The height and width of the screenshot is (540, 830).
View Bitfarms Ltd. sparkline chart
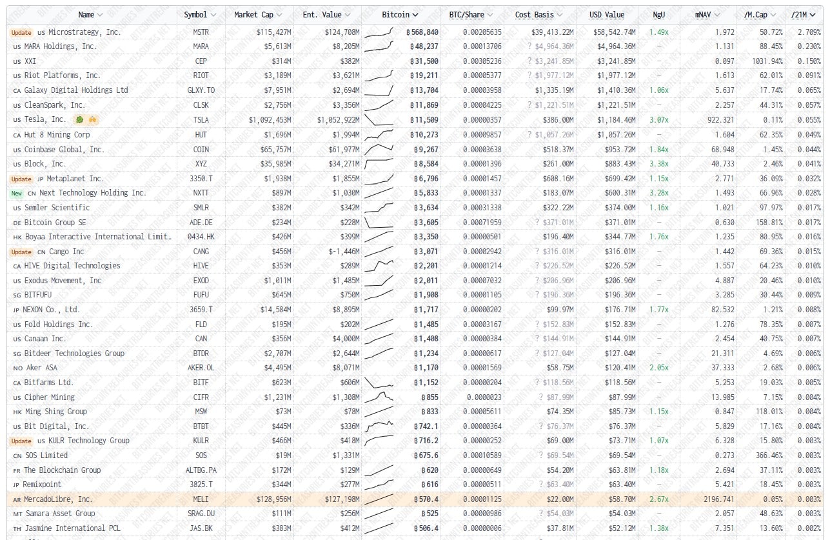(x=379, y=383)
